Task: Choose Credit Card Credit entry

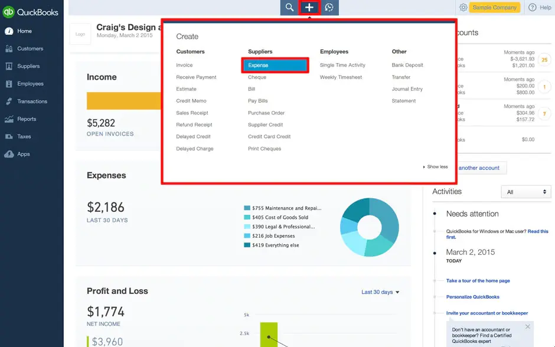Action: (269, 136)
